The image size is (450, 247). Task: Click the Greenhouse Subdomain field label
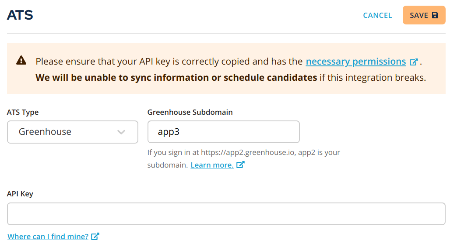190,112
